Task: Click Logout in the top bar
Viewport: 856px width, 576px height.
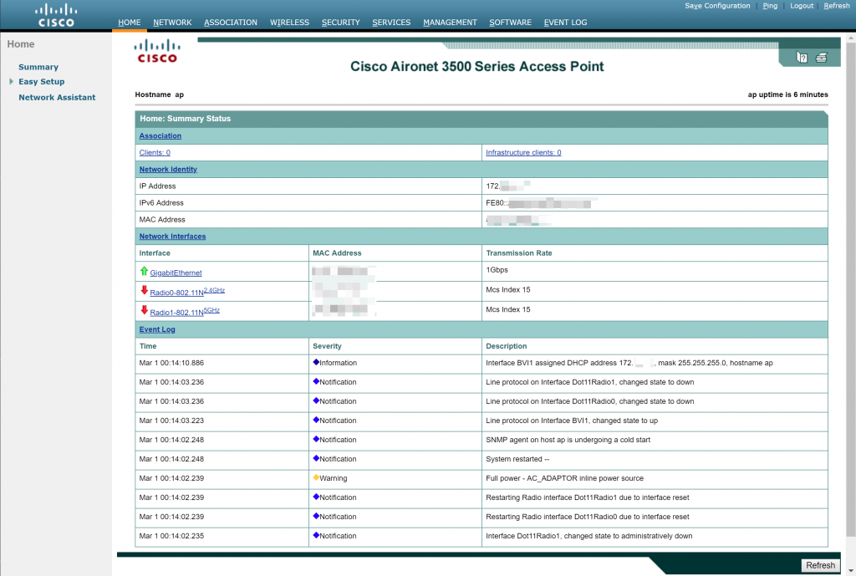Action: tap(801, 6)
